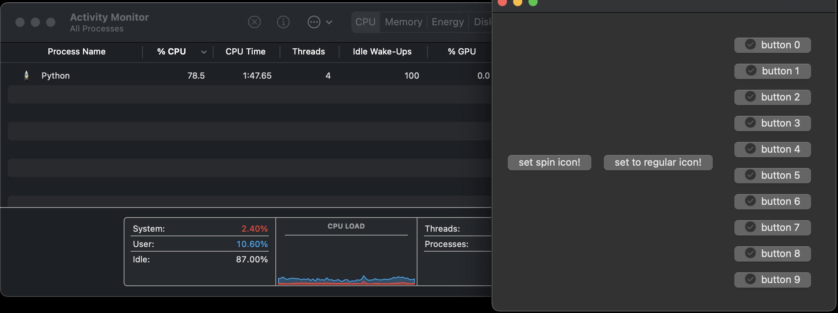This screenshot has height=313, width=838.
Task: Switch to the Disk tab
Action: [482, 22]
